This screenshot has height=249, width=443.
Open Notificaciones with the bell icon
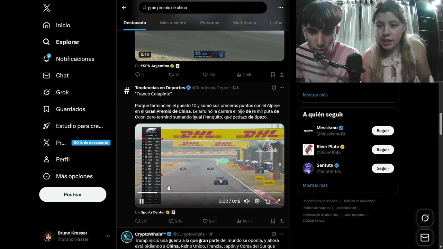[x=68, y=59]
